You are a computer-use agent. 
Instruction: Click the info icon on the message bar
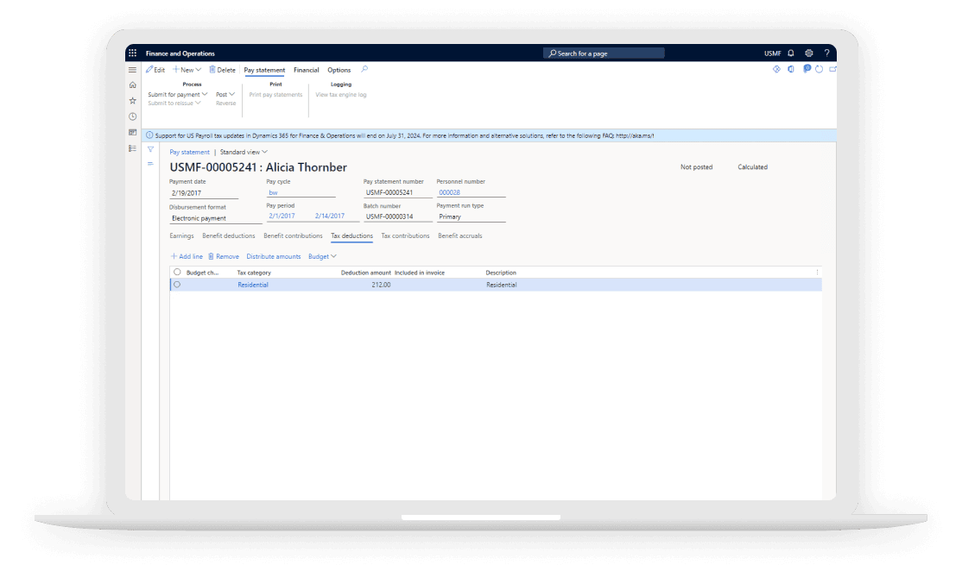click(149, 135)
